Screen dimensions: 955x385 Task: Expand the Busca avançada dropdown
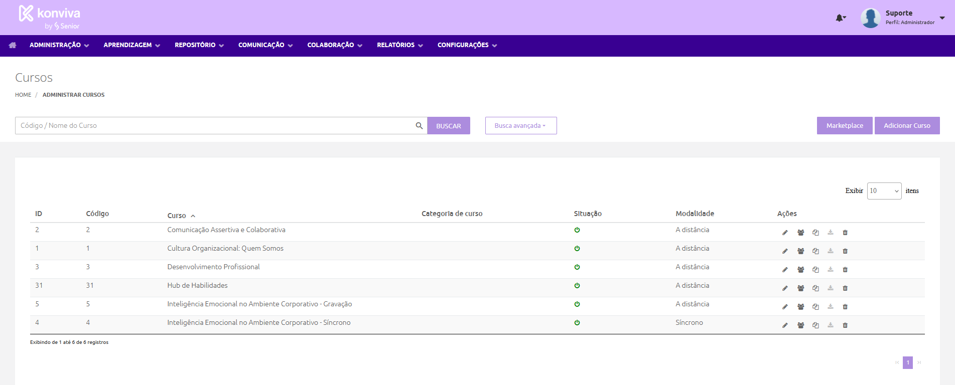(x=520, y=126)
